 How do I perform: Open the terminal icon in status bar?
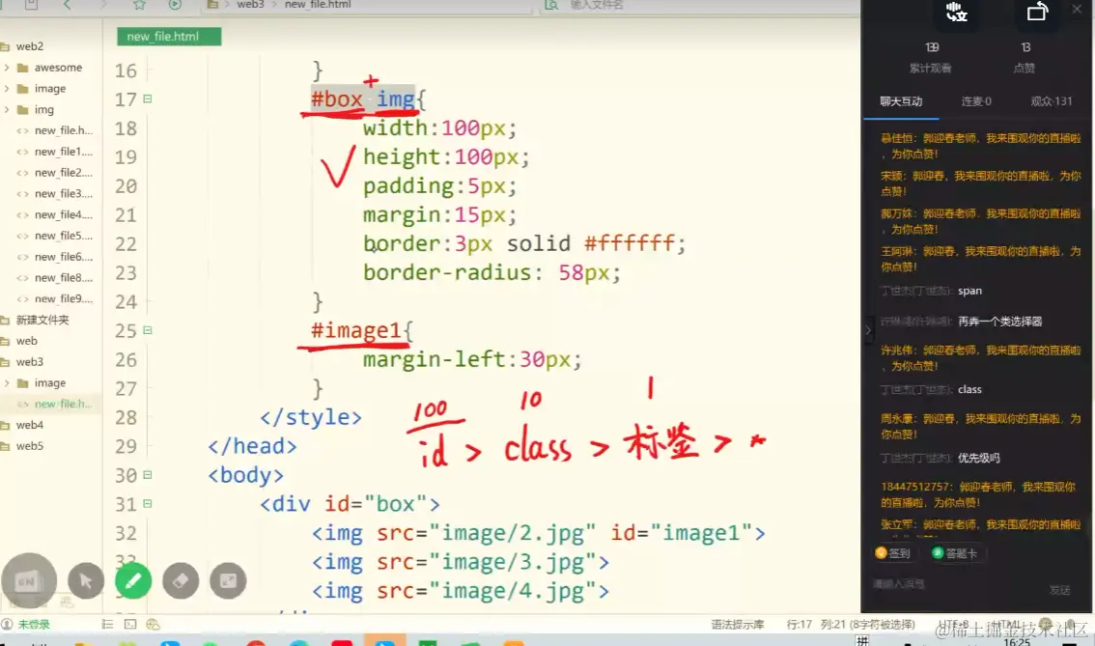130,624
